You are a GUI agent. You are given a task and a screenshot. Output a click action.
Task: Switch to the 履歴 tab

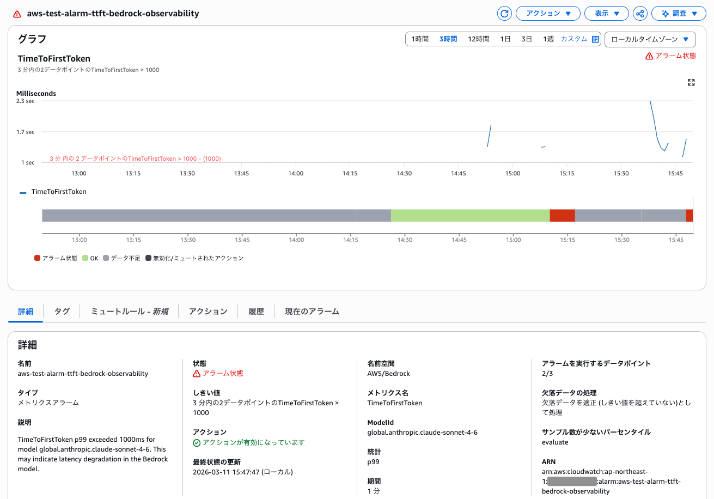click(x=256, y=311)
